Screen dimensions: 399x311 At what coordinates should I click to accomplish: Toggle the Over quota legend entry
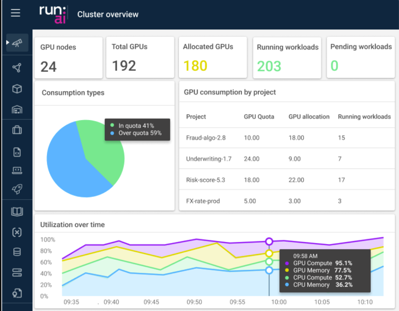pyautogui.click(x=132, y=133)
